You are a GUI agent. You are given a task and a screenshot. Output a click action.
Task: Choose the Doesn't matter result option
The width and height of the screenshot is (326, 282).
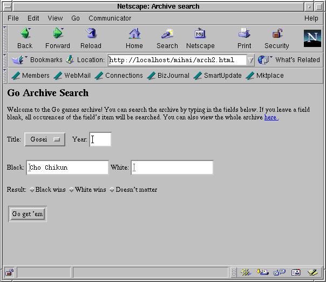112,190
